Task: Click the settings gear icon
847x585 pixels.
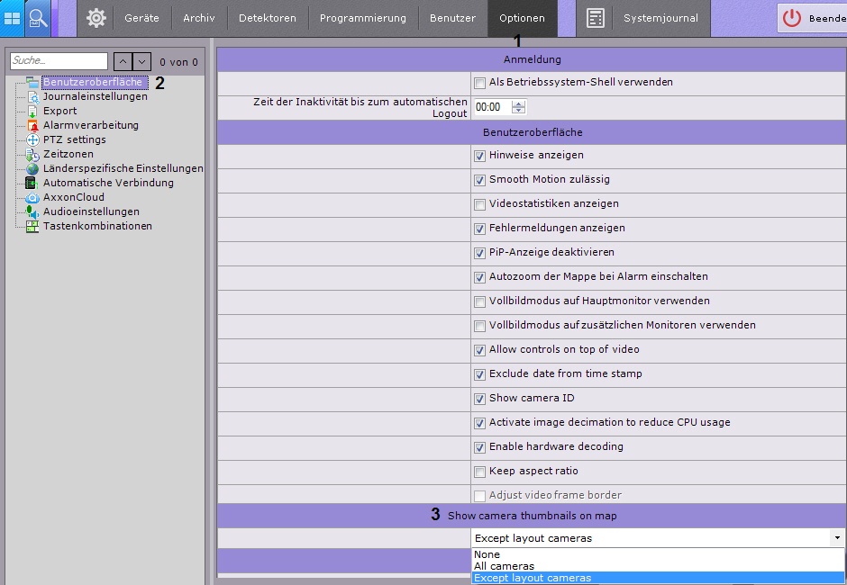Action: 96,18
